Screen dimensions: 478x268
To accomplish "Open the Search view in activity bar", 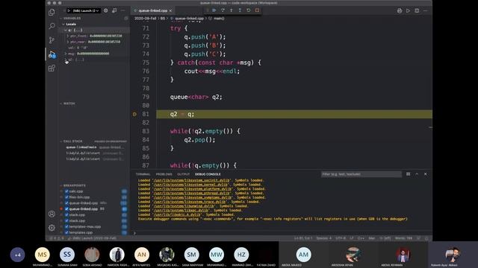I will 52,26.
